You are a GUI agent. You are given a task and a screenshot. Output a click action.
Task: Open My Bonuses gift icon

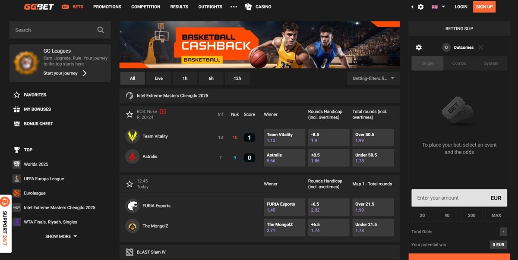pos(17,110)
